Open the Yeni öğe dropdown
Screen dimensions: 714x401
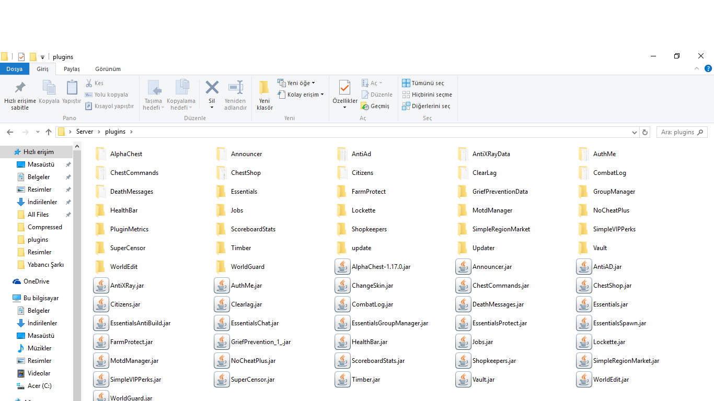(x=296, y=83)
